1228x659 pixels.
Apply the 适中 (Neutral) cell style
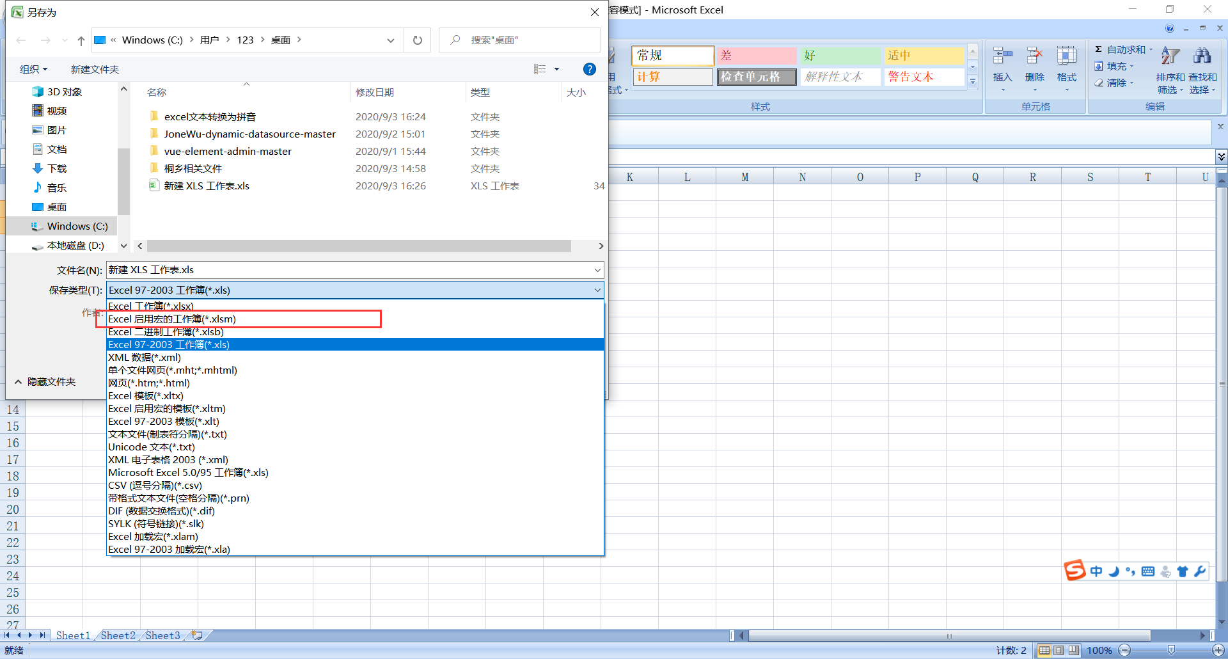click(x=924, y=56)
